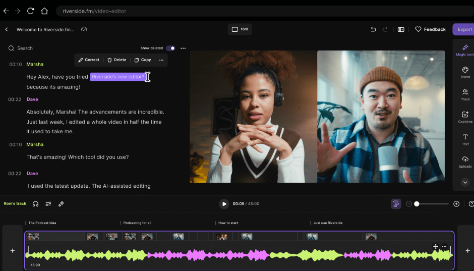Click Dave's video in the preview
Viewport: 474px width, 271px height.
(381, 117)
